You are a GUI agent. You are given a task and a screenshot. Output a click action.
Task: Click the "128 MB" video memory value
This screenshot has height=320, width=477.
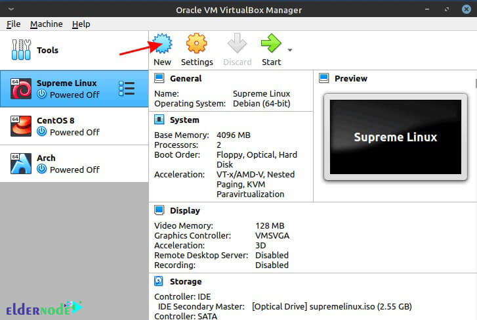point(270,226)
